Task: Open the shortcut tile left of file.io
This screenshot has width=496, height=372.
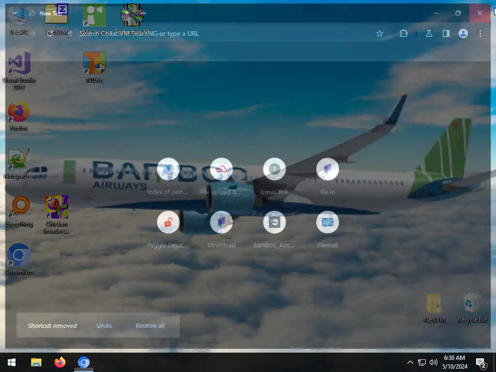Action: 274,176
